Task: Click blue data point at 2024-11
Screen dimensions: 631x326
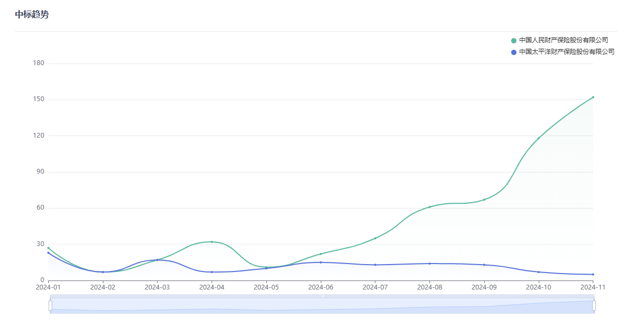Action: pyautogui.click(x=593, y=274)
